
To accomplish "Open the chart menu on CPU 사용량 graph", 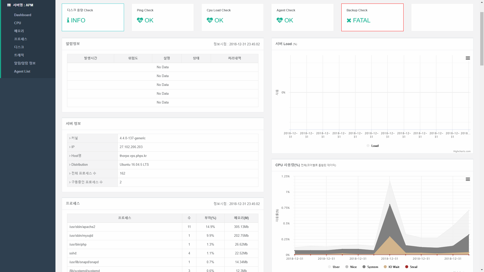I will (x=468, y=179).
